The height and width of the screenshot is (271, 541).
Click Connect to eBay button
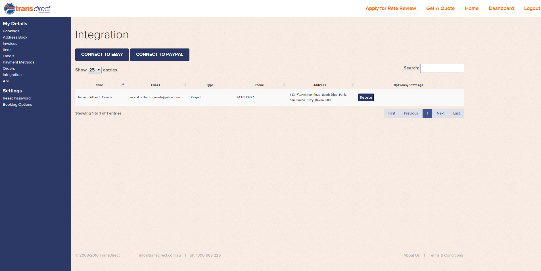click(x=102, y=54)
